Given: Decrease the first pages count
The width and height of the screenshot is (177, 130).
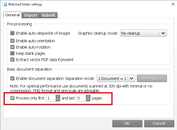Looking at the screenshot, I should (58, 100).
